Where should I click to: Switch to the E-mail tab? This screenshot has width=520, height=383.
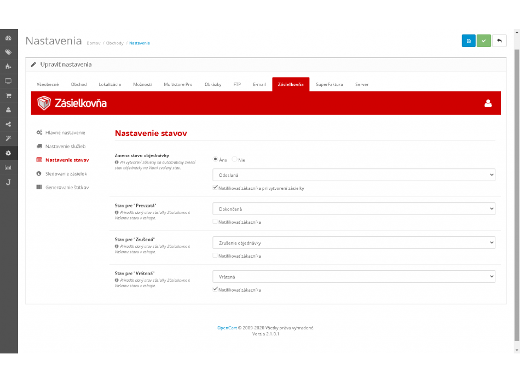point(259,85)
